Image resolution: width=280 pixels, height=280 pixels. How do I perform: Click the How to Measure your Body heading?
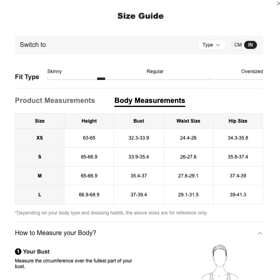pos(56,233)
